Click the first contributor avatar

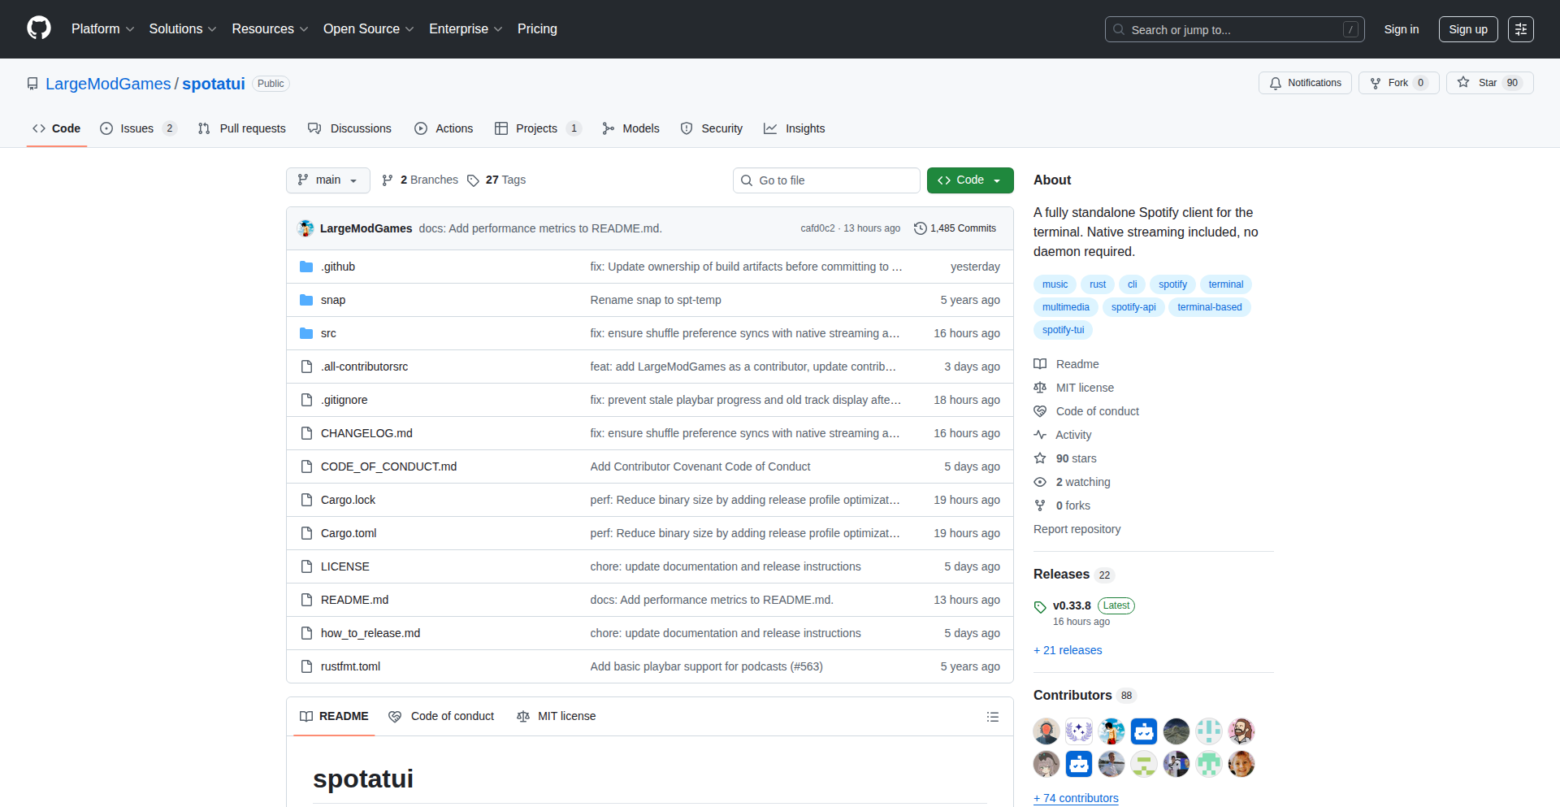tap(1046, 731)
